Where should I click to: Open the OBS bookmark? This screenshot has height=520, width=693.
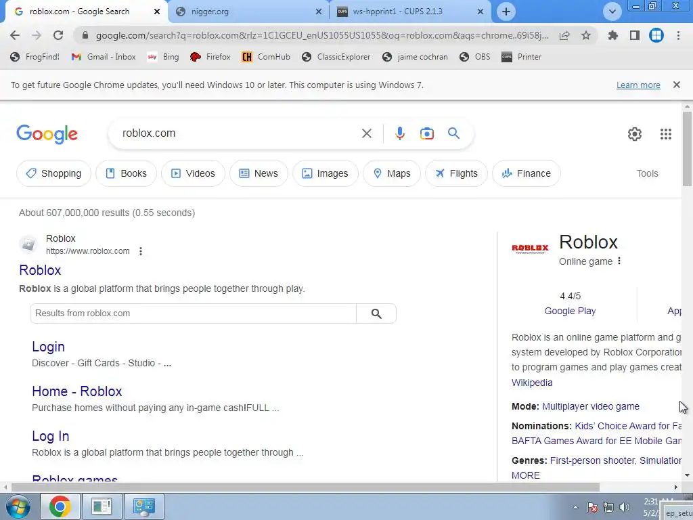tap(474, 57)
